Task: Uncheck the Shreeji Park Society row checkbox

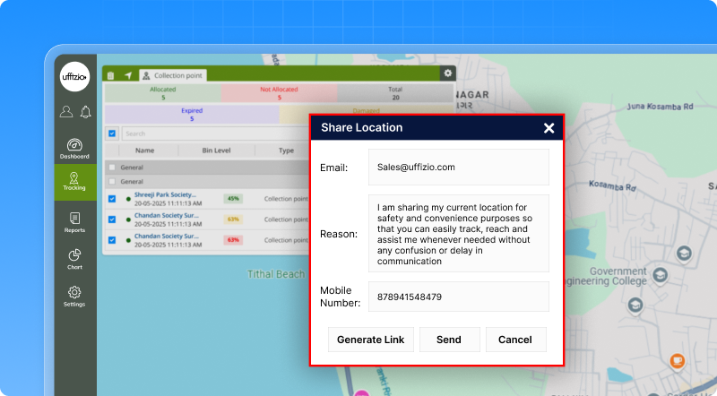Action: click(112, 199)
